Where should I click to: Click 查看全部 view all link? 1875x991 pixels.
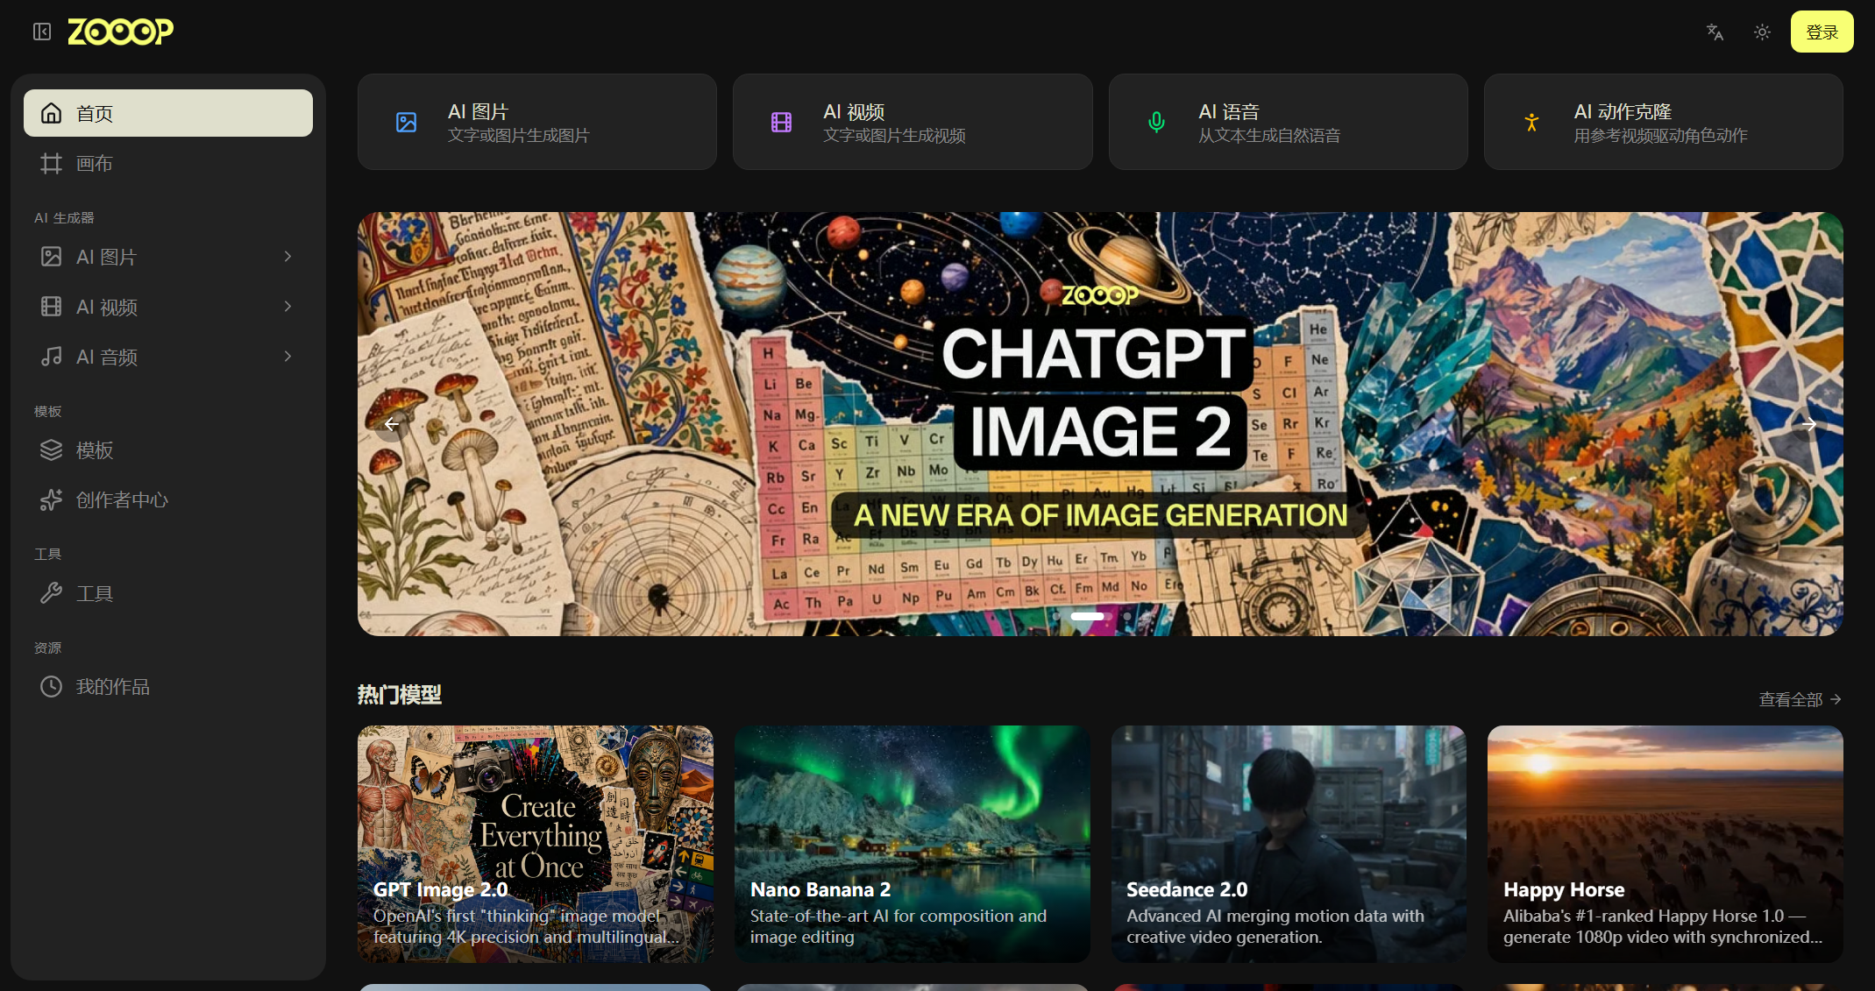point(1800,699)
